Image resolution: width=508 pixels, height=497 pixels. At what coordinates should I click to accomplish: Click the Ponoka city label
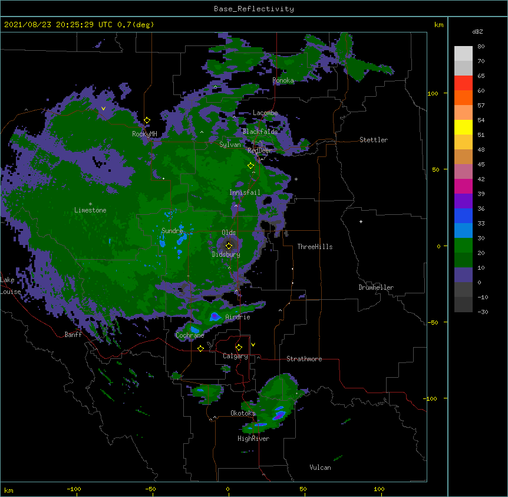tap(283, 80)
